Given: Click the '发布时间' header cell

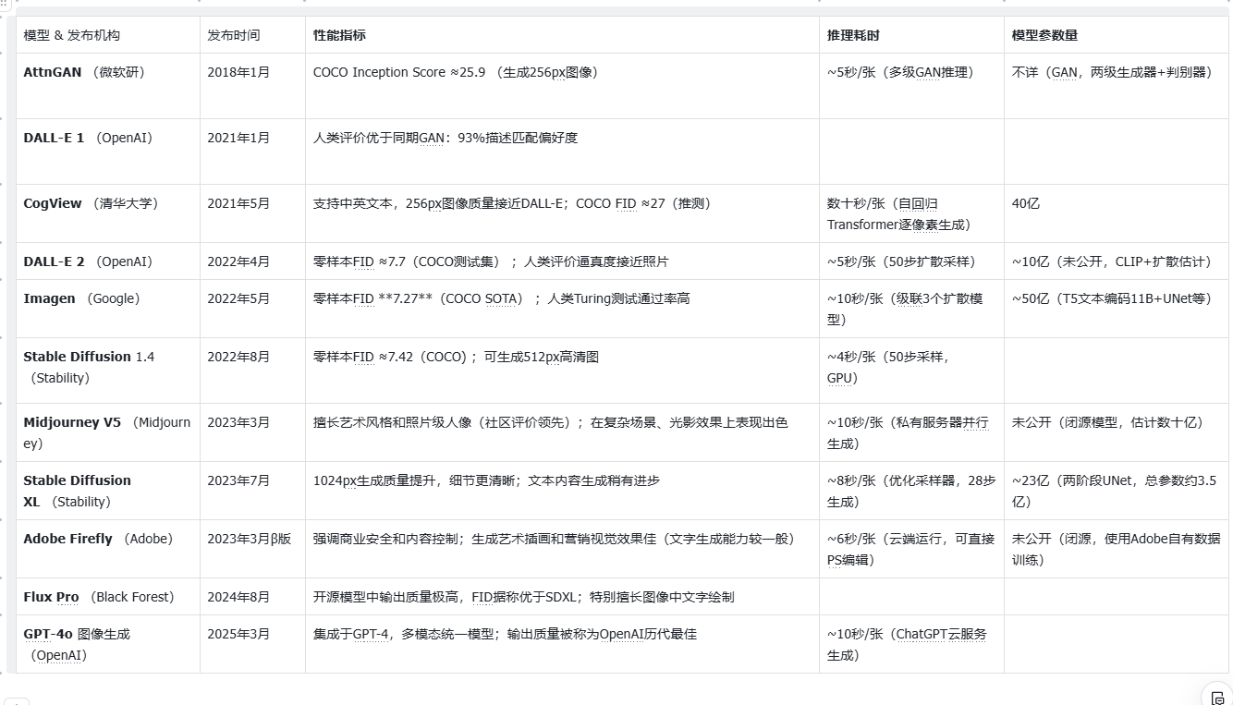Looking at the screenshot, I should click(252, 35).
